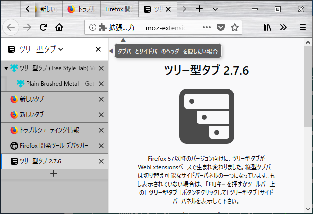This screenshot has width=313, height=214.
Task: Close the active tab in tab strip
Action: tap(168, 9)
